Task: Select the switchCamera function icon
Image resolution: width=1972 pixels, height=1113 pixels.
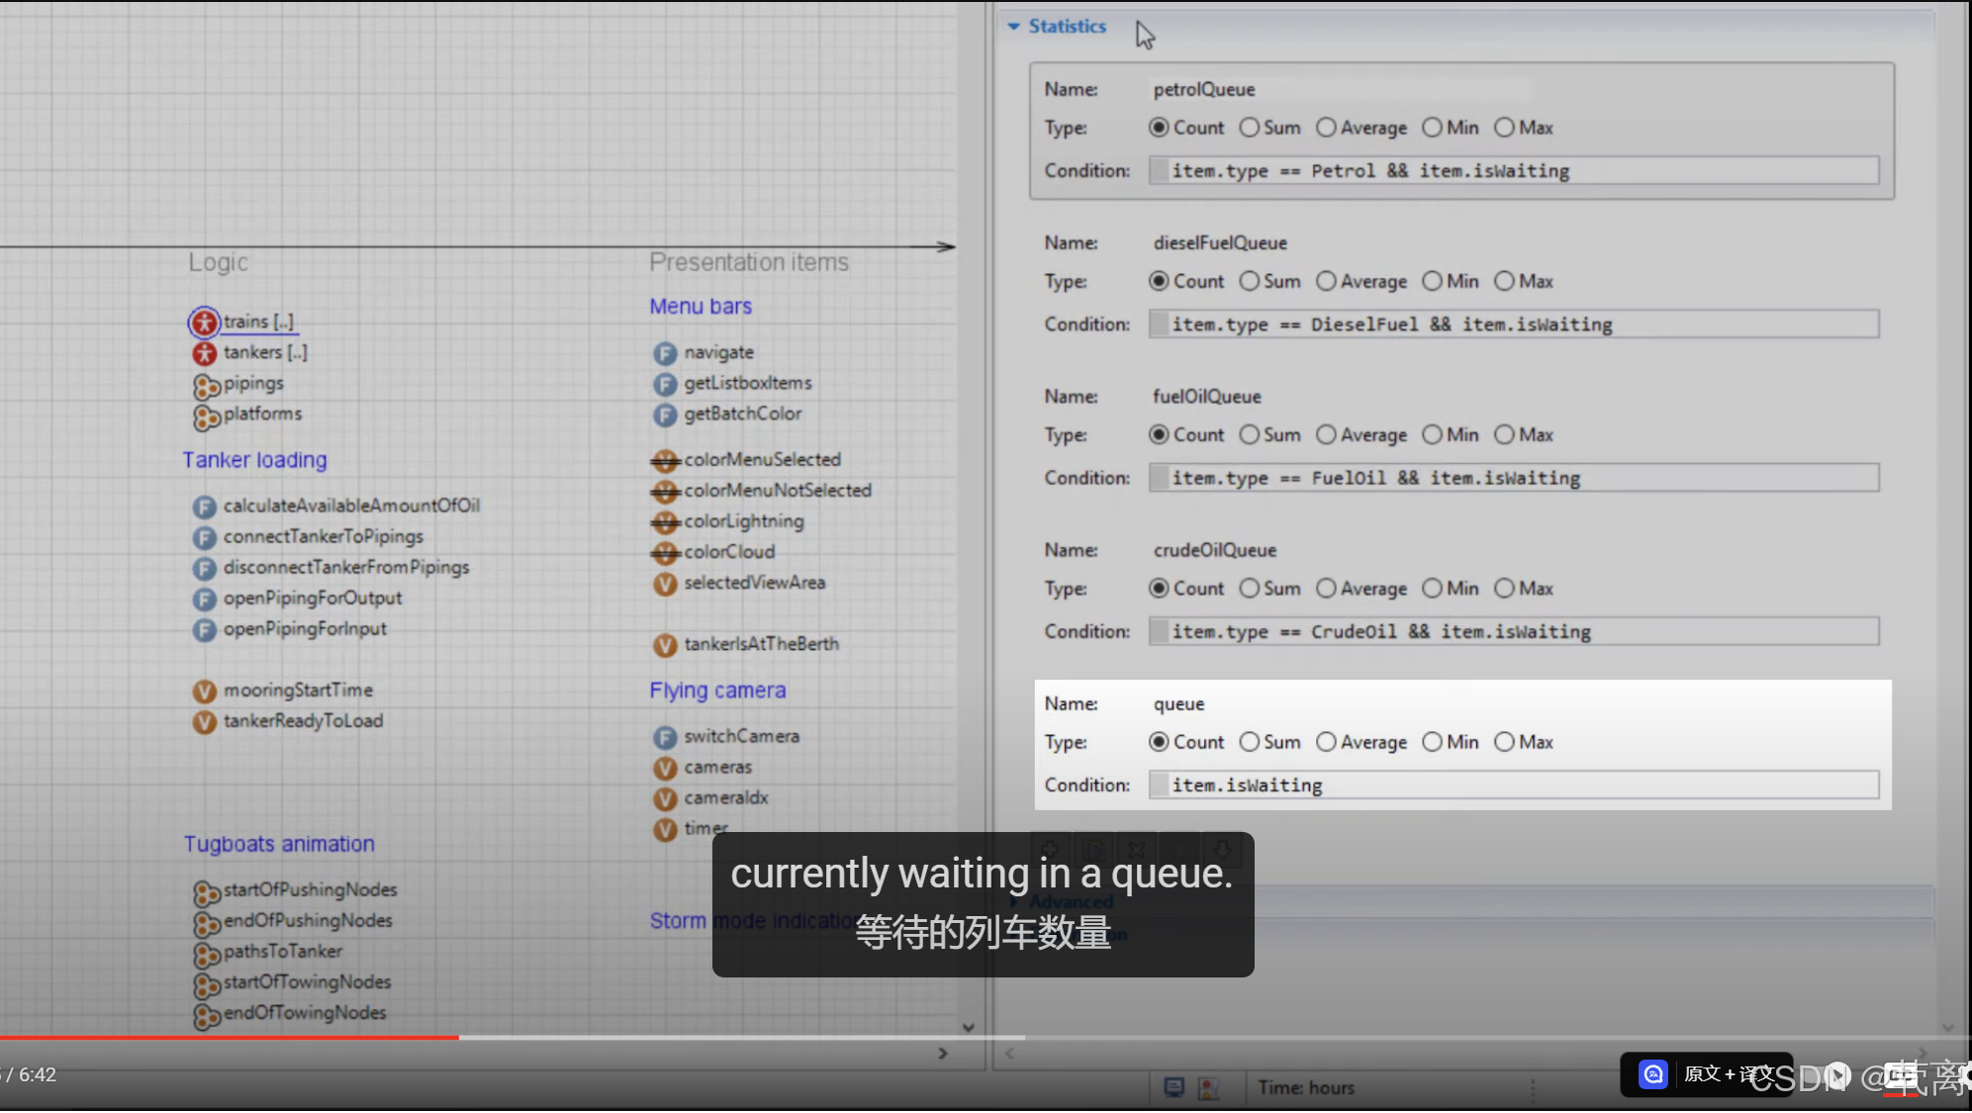Action: coord(665,737)
